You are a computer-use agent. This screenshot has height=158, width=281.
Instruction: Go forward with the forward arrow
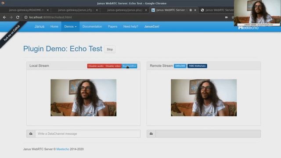point(11,17)
